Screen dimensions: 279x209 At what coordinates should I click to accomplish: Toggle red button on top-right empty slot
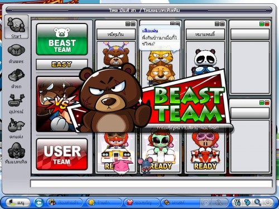pyautogui.click(x=267, y=24)
